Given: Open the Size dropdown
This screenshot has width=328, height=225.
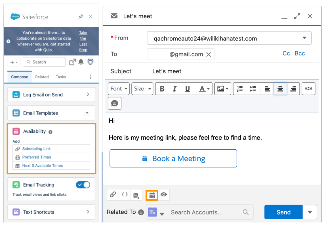Looking at the screenshot, I should pos(142,89).
